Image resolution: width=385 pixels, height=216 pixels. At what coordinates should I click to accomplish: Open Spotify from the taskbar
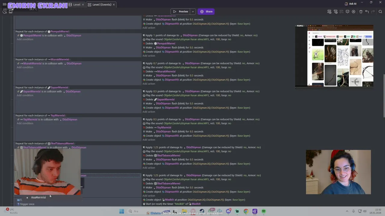[263, 211]
